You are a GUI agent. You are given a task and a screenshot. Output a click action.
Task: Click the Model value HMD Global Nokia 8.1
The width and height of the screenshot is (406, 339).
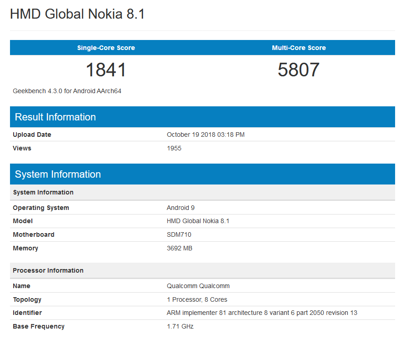point(198,221)
